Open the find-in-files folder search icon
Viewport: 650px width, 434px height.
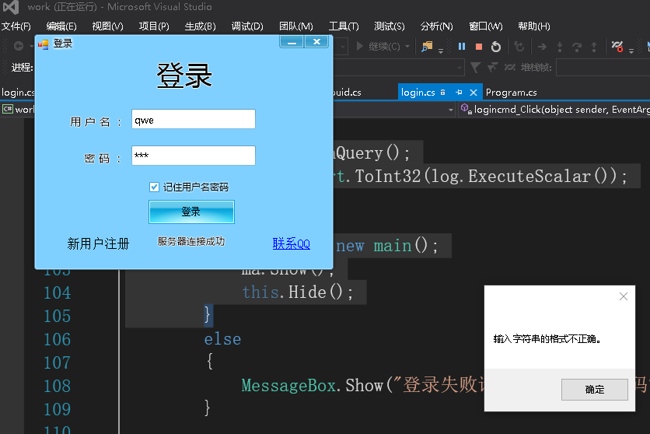[x=427, y=47]
